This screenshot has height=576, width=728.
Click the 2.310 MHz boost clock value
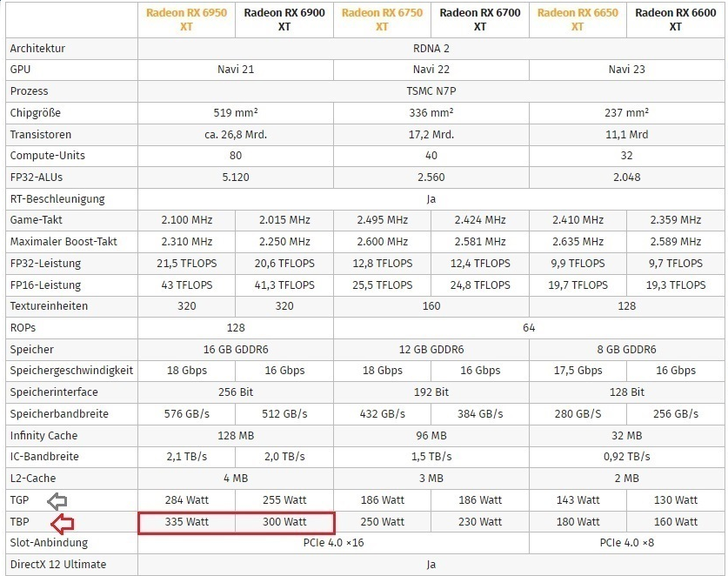click(187, 242)
